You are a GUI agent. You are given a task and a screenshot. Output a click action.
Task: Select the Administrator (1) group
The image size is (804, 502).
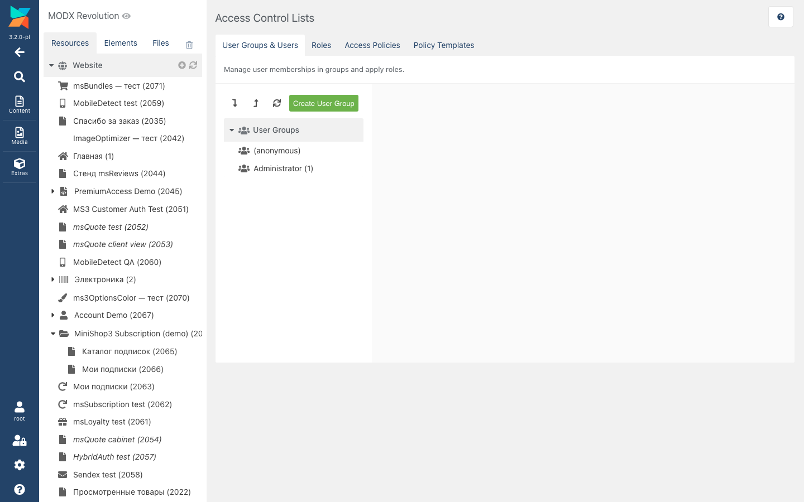click(x=283, y=168)
